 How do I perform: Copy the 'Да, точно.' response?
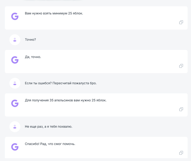181,66
